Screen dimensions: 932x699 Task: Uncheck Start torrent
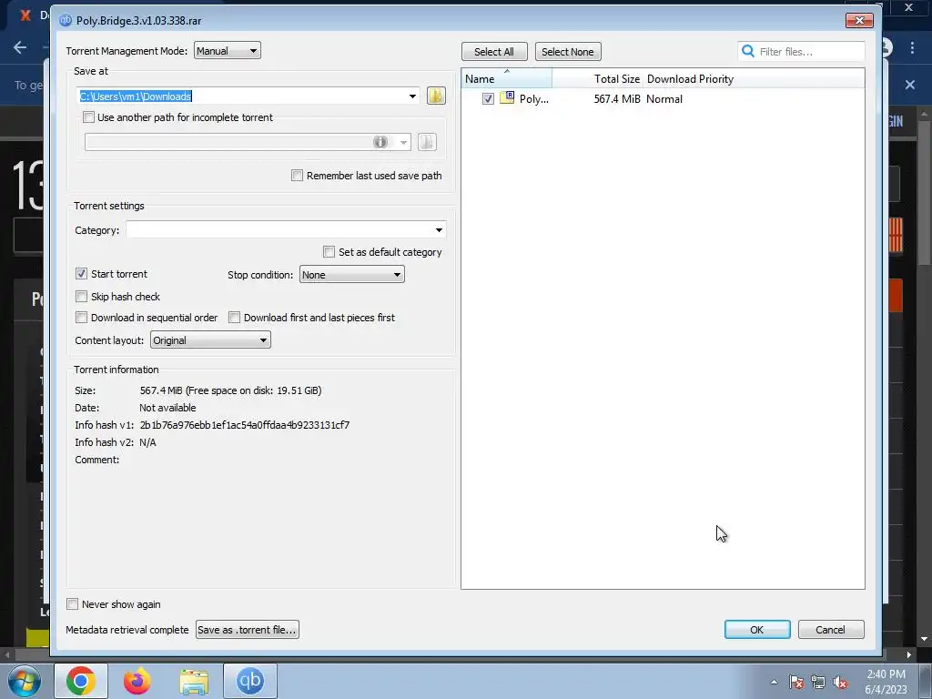click(x=81, y=273)
